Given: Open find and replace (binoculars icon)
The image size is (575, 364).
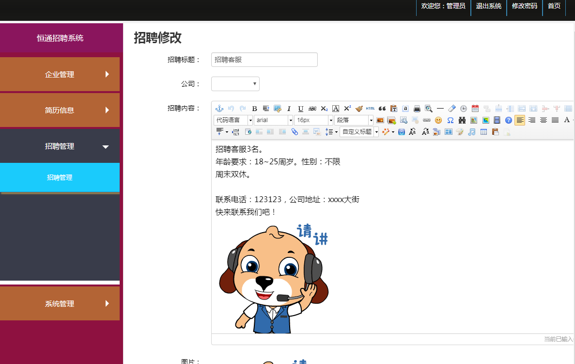Looking at the screenshot, I should (x=461, y=120).
